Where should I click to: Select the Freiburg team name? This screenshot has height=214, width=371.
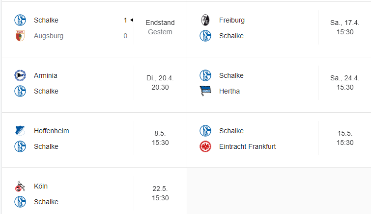click(232, 20)
